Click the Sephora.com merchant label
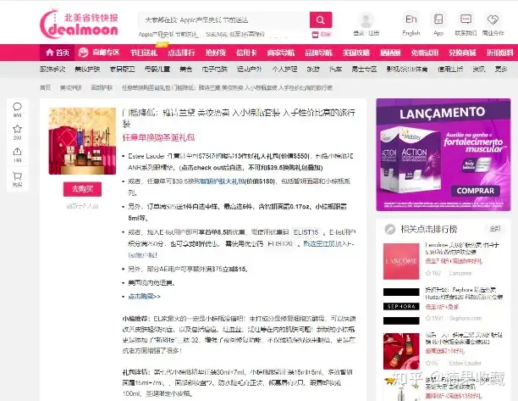The height and width of the screenshot is (401, 518). click(x=466, y=318)
